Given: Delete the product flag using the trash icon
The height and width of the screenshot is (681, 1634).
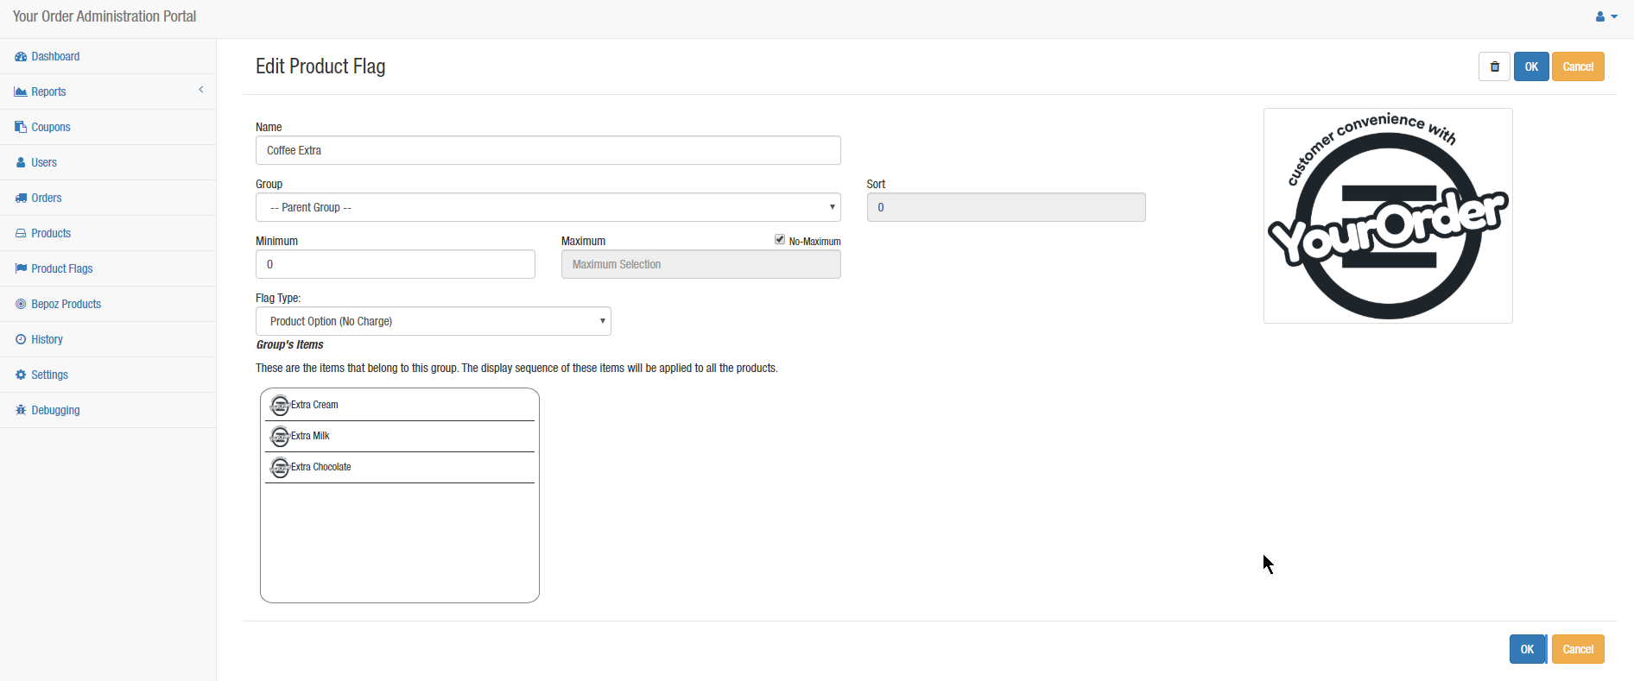Looking at the screenshot, I should tap(1494, 66).
